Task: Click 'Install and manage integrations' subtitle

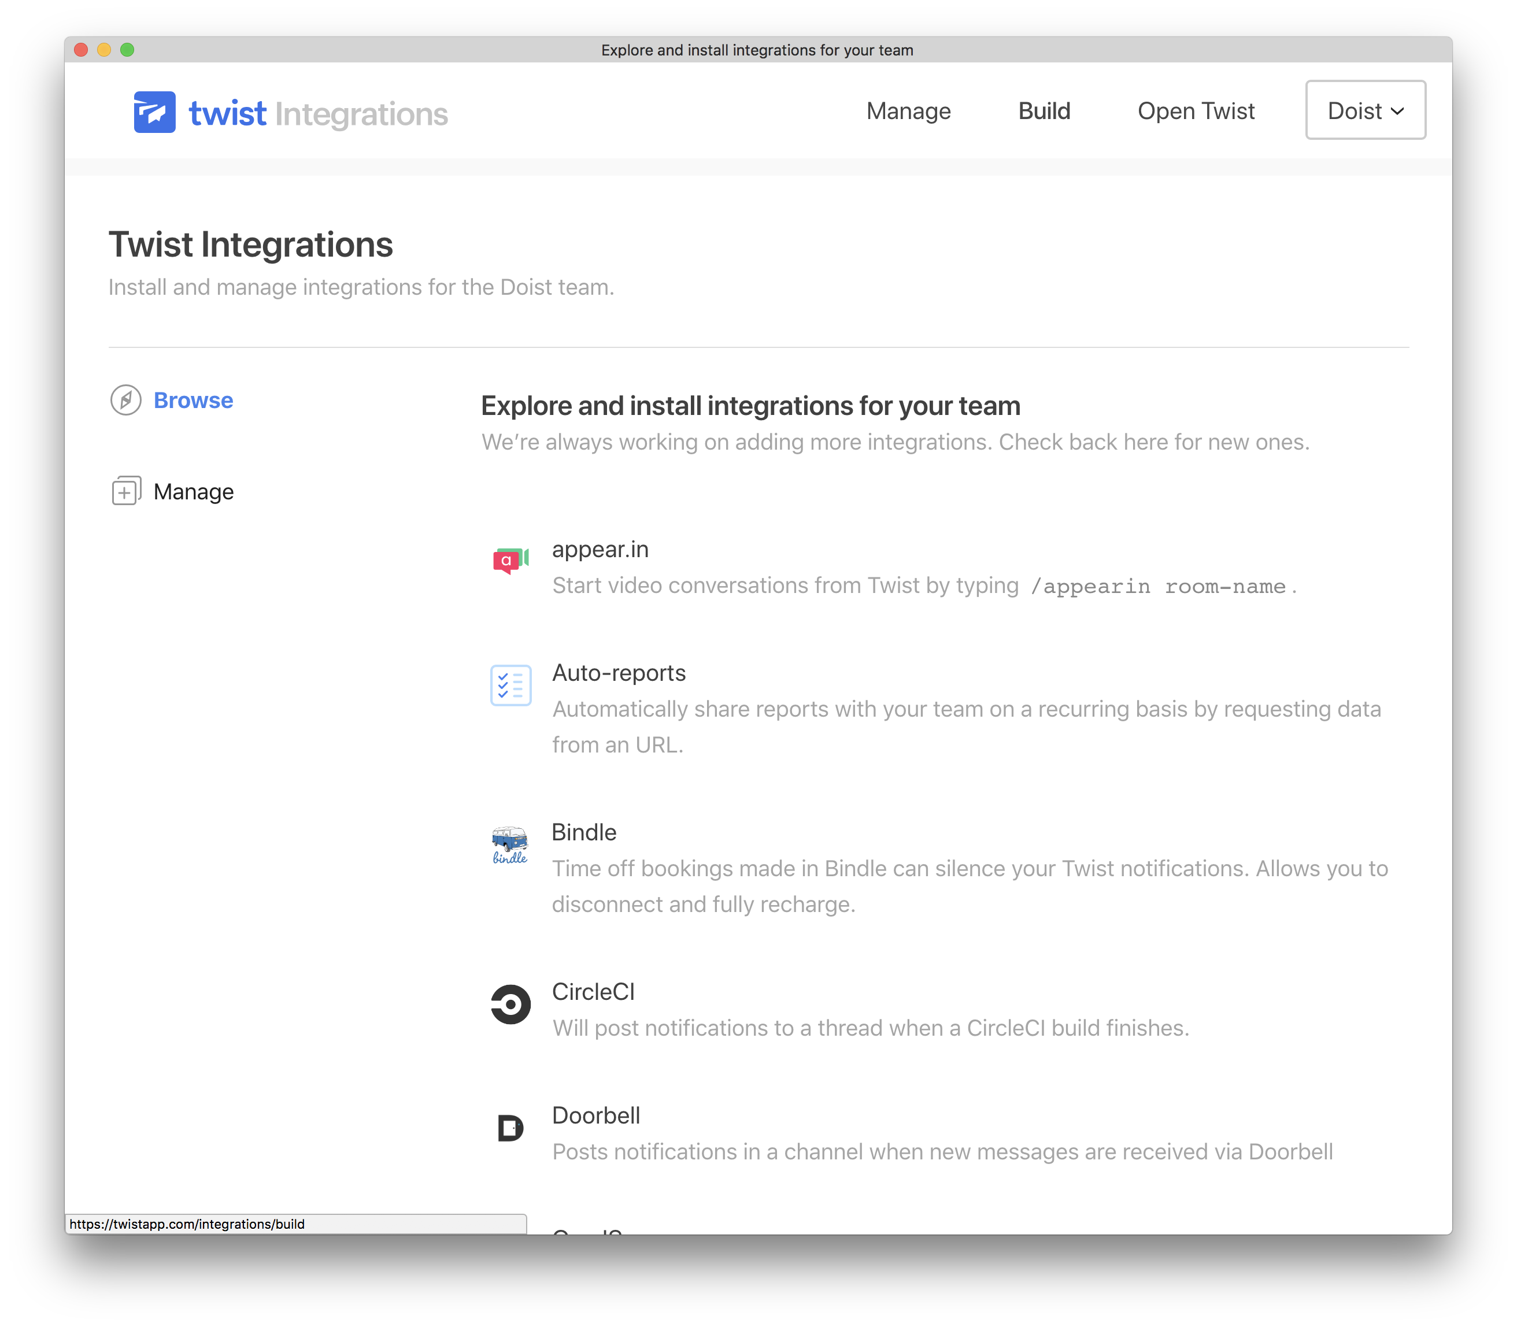Action: 361,287
